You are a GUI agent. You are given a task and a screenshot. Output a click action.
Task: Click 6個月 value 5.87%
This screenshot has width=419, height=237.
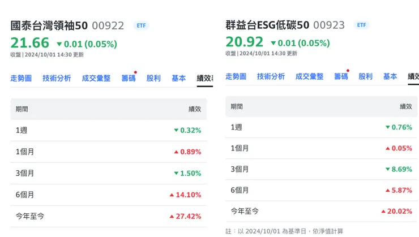coord(399,190)
